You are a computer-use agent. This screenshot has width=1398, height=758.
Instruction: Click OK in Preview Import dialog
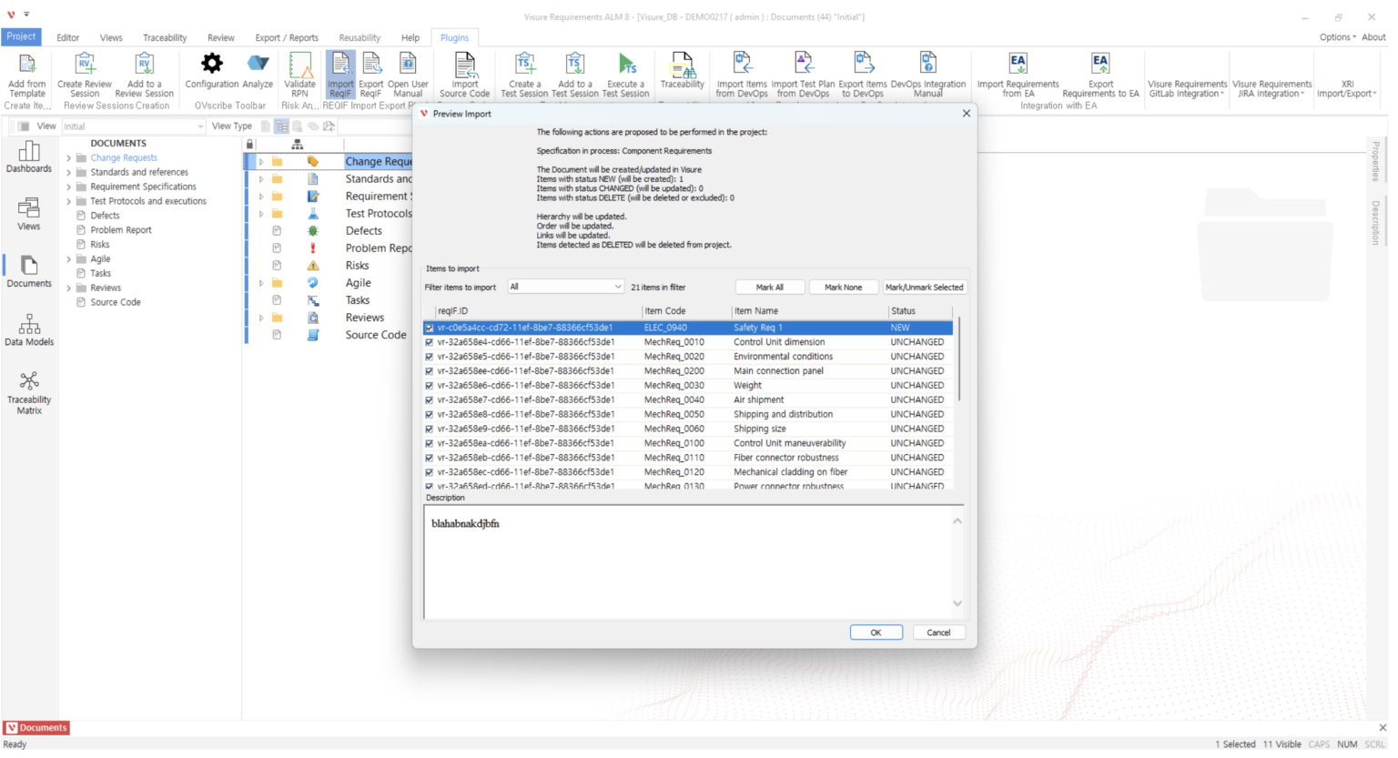[876, 632]
